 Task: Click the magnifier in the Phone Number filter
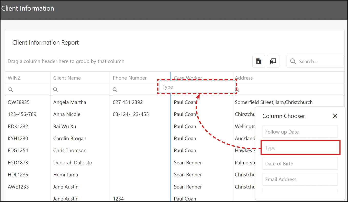[115, 89]
